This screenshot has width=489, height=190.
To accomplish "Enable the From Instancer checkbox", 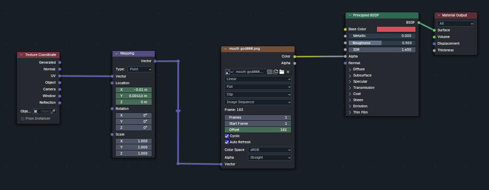I will click(23, 118).
